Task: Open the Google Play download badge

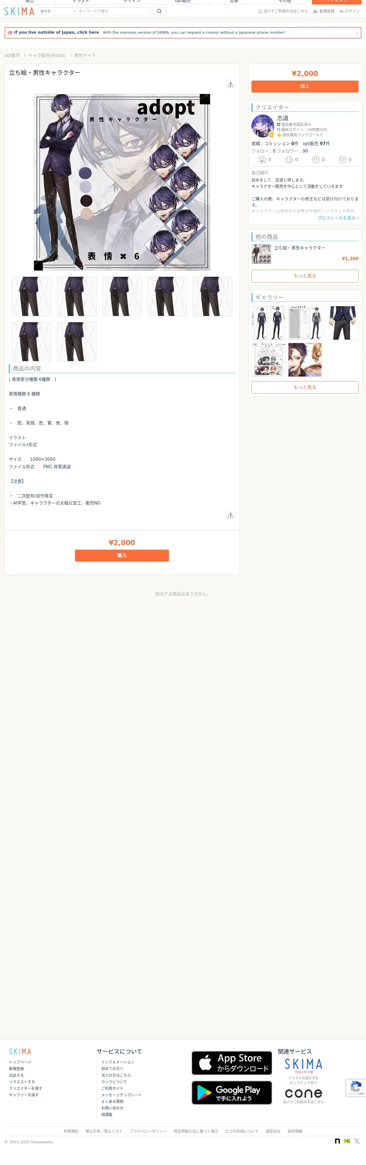Action: coord(231,1093)
